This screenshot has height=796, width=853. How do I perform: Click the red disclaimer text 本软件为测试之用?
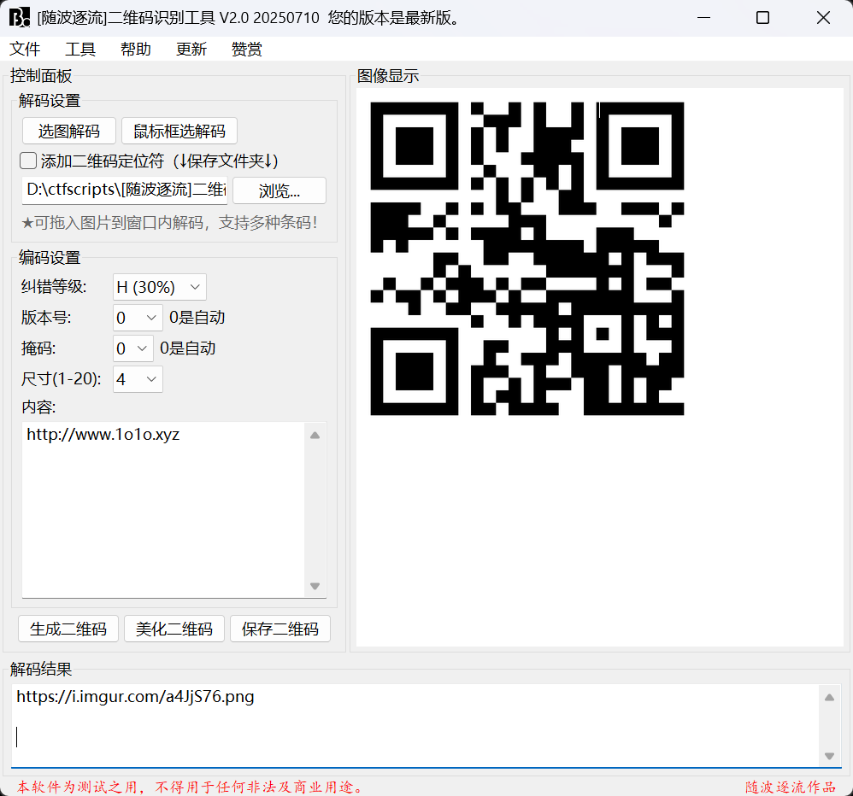point(189,787)
